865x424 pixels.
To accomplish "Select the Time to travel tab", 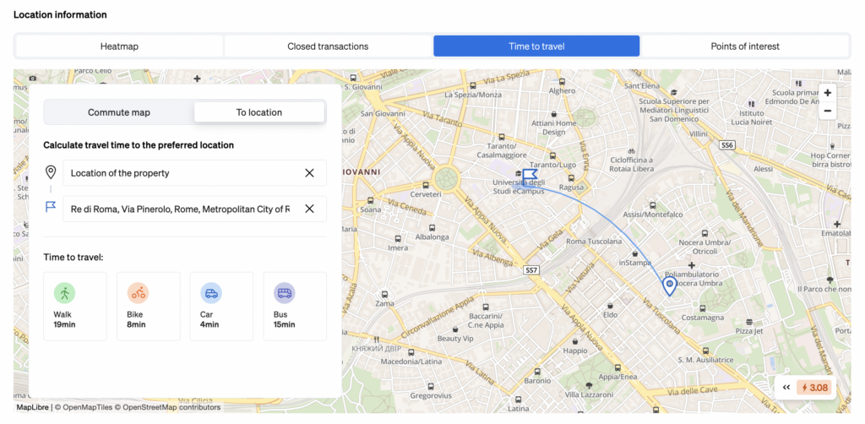I will pyautogui.click(x=536, y=46).
